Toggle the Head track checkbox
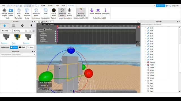 pos(56,37)
